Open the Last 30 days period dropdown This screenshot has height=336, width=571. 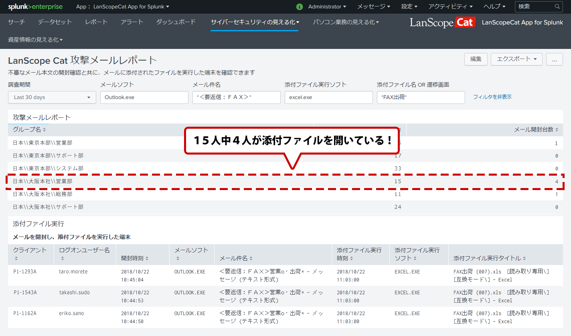52,97
